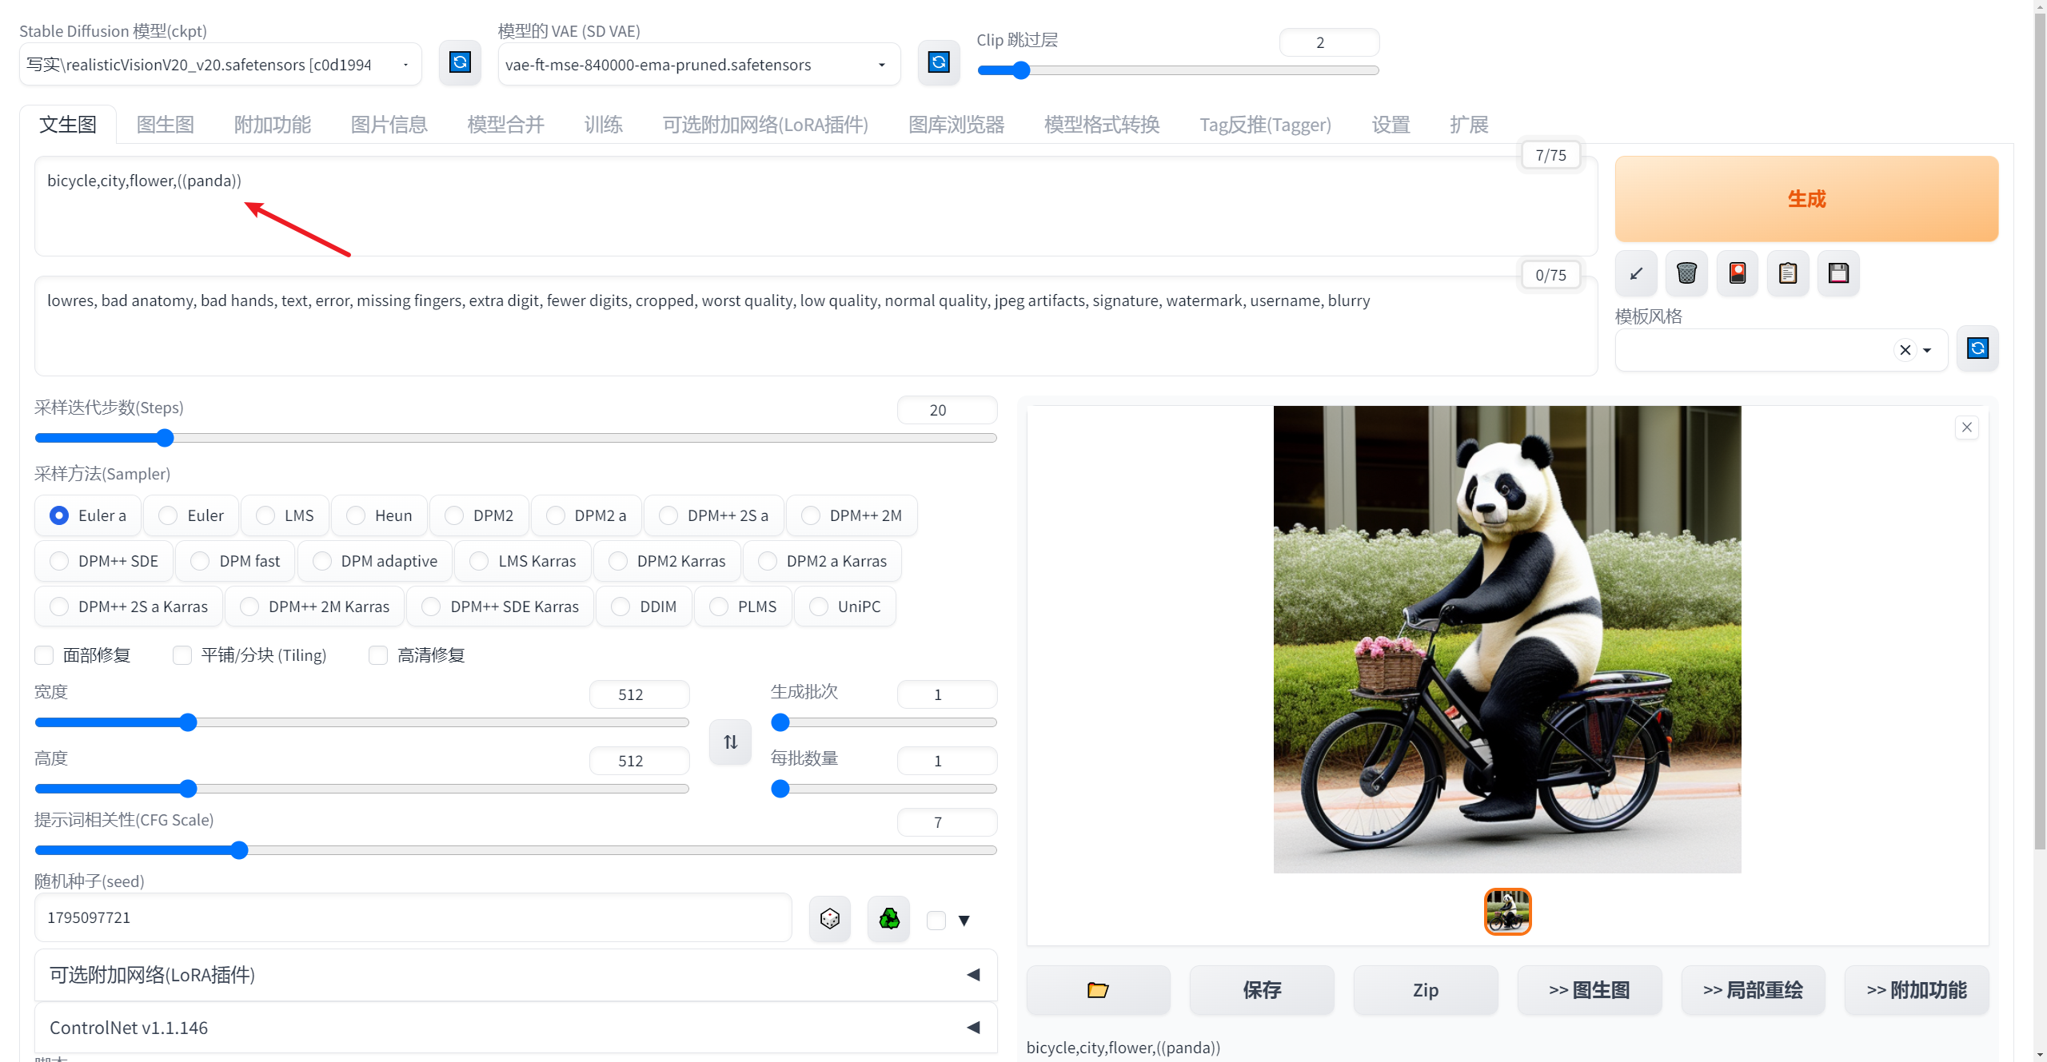Open the Stable Diffusion checkpoint dropdown

tap(220, 65)
